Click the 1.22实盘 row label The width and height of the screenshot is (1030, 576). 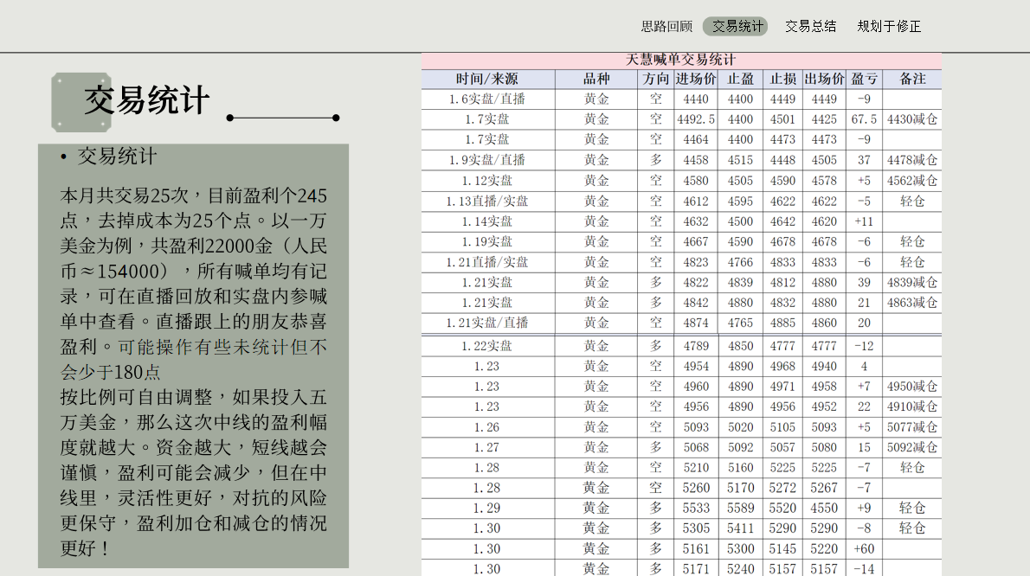click(486, 346)
